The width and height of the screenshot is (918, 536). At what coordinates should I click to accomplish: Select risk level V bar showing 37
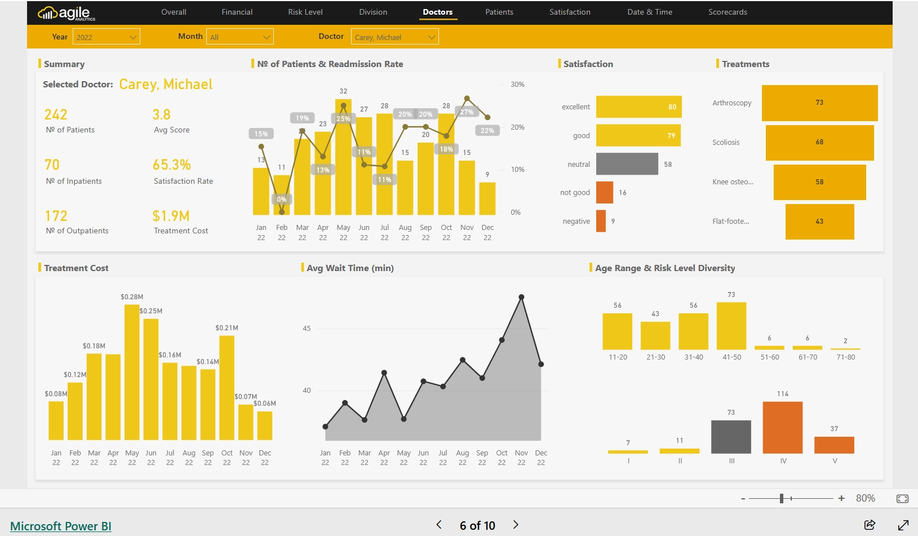[x=834, y=445]
